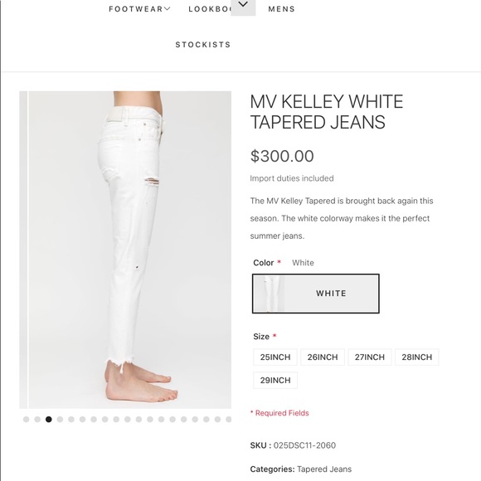
Task: Open the Lookbook menu item
Action: (x=210, y=9)
